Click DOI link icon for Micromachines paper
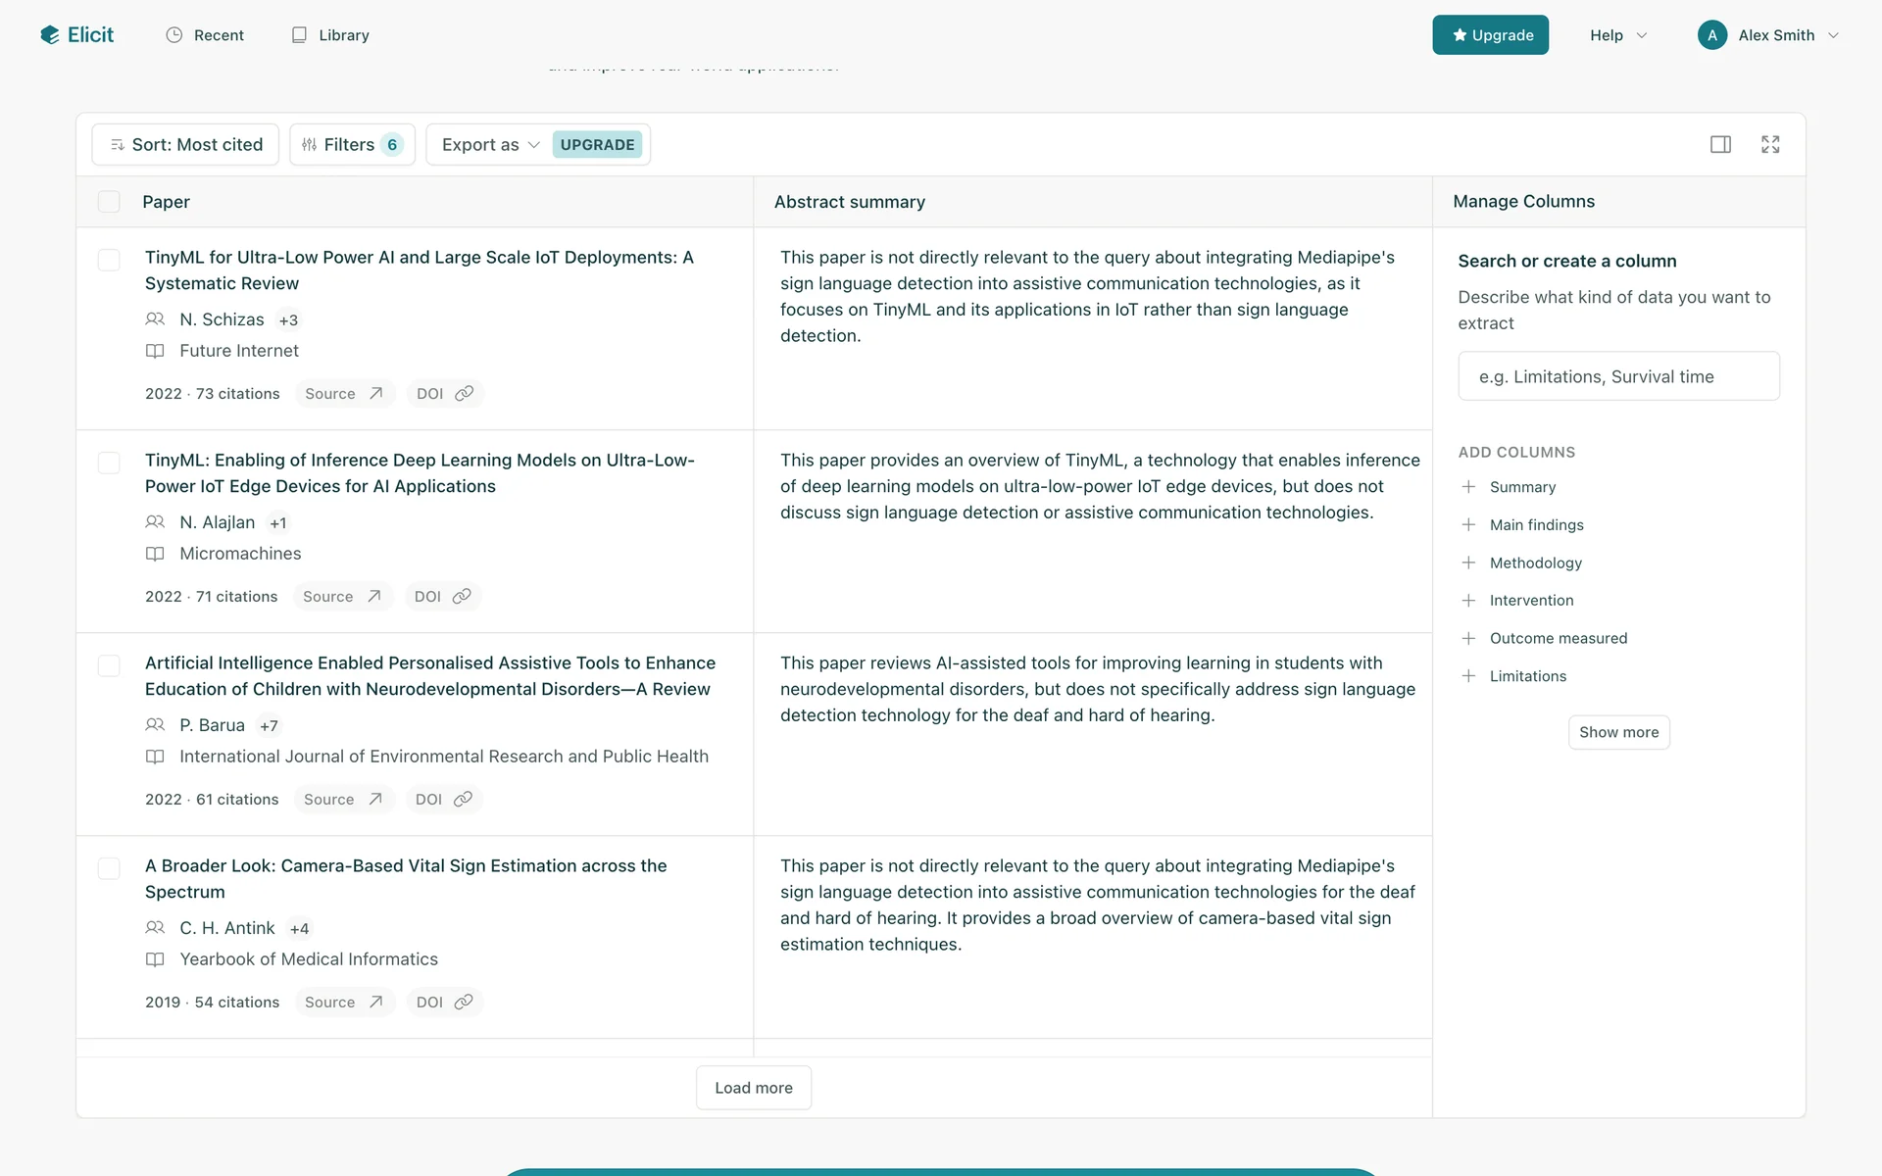Image resolution: width=1882 pixels, height=1176 pixels. [462, 597]
